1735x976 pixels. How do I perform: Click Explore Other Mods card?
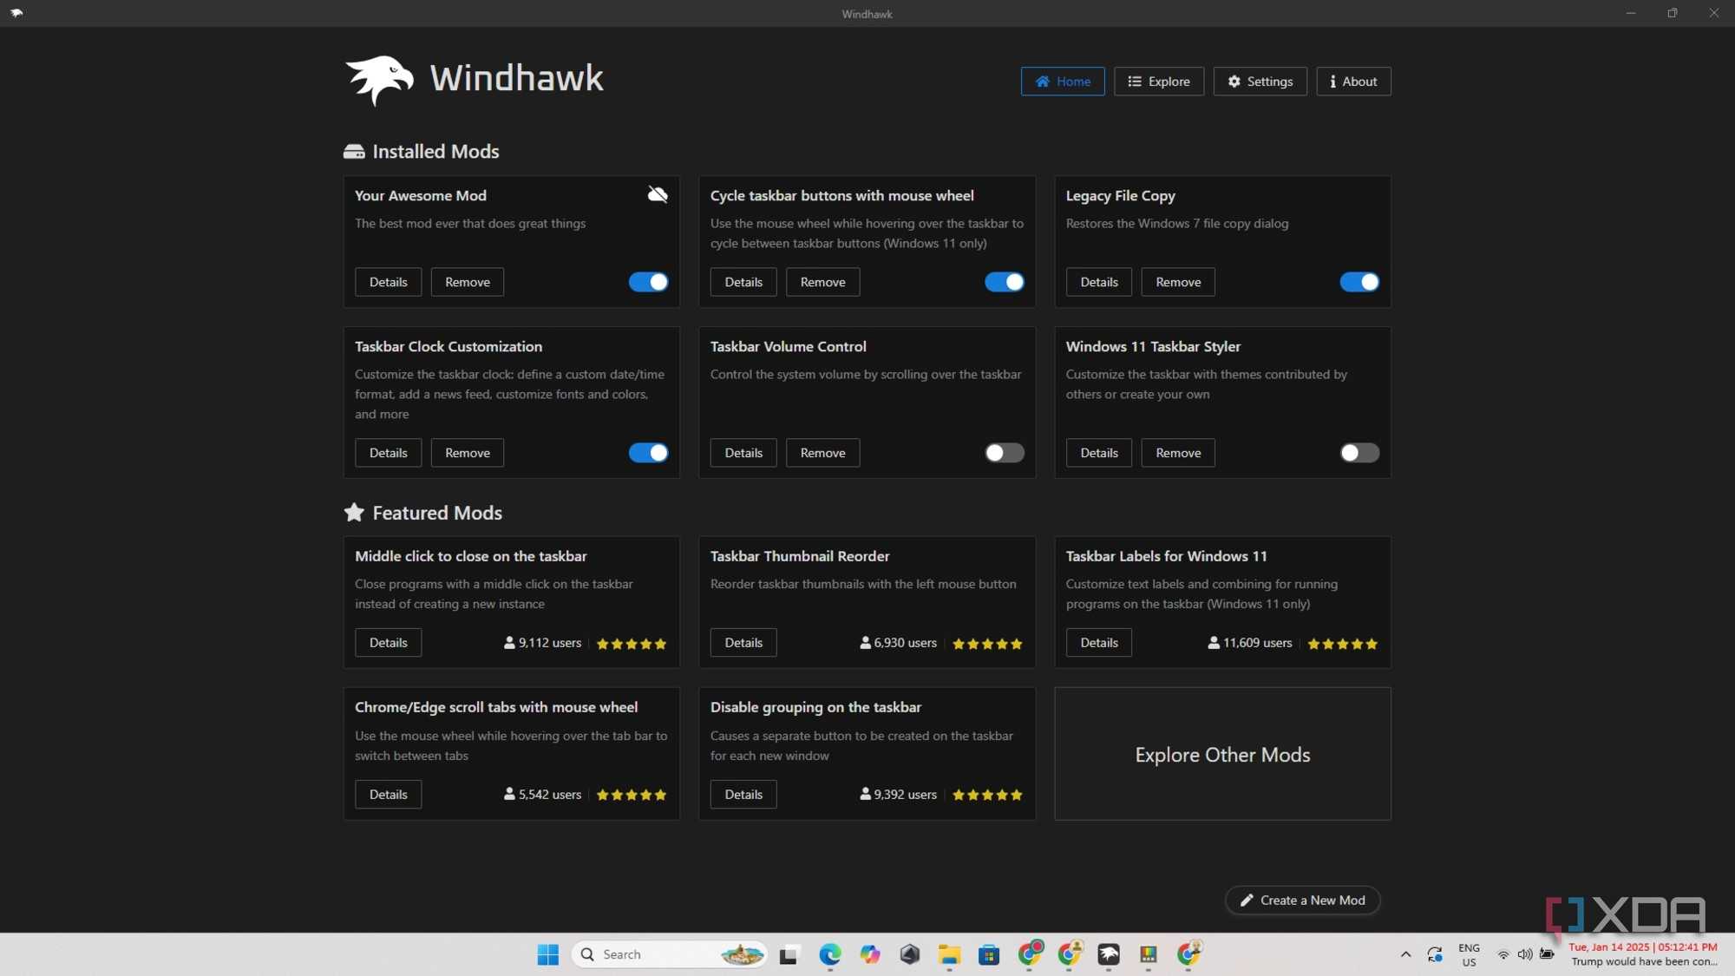point(1222,754)
